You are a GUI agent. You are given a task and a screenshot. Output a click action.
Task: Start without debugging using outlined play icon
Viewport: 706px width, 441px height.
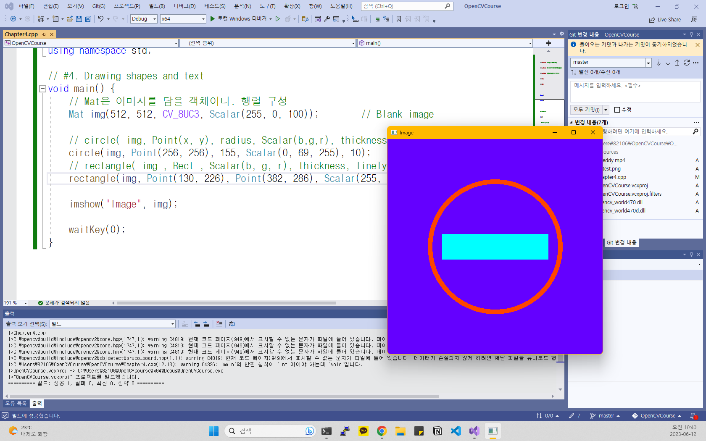pos(278,19)
